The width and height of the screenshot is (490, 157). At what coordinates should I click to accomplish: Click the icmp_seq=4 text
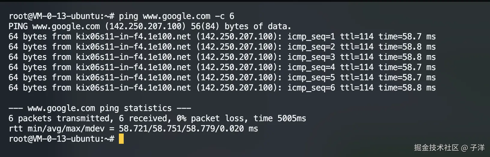pos(311,67)
